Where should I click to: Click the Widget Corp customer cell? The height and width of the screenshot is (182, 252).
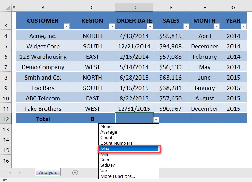43,46
